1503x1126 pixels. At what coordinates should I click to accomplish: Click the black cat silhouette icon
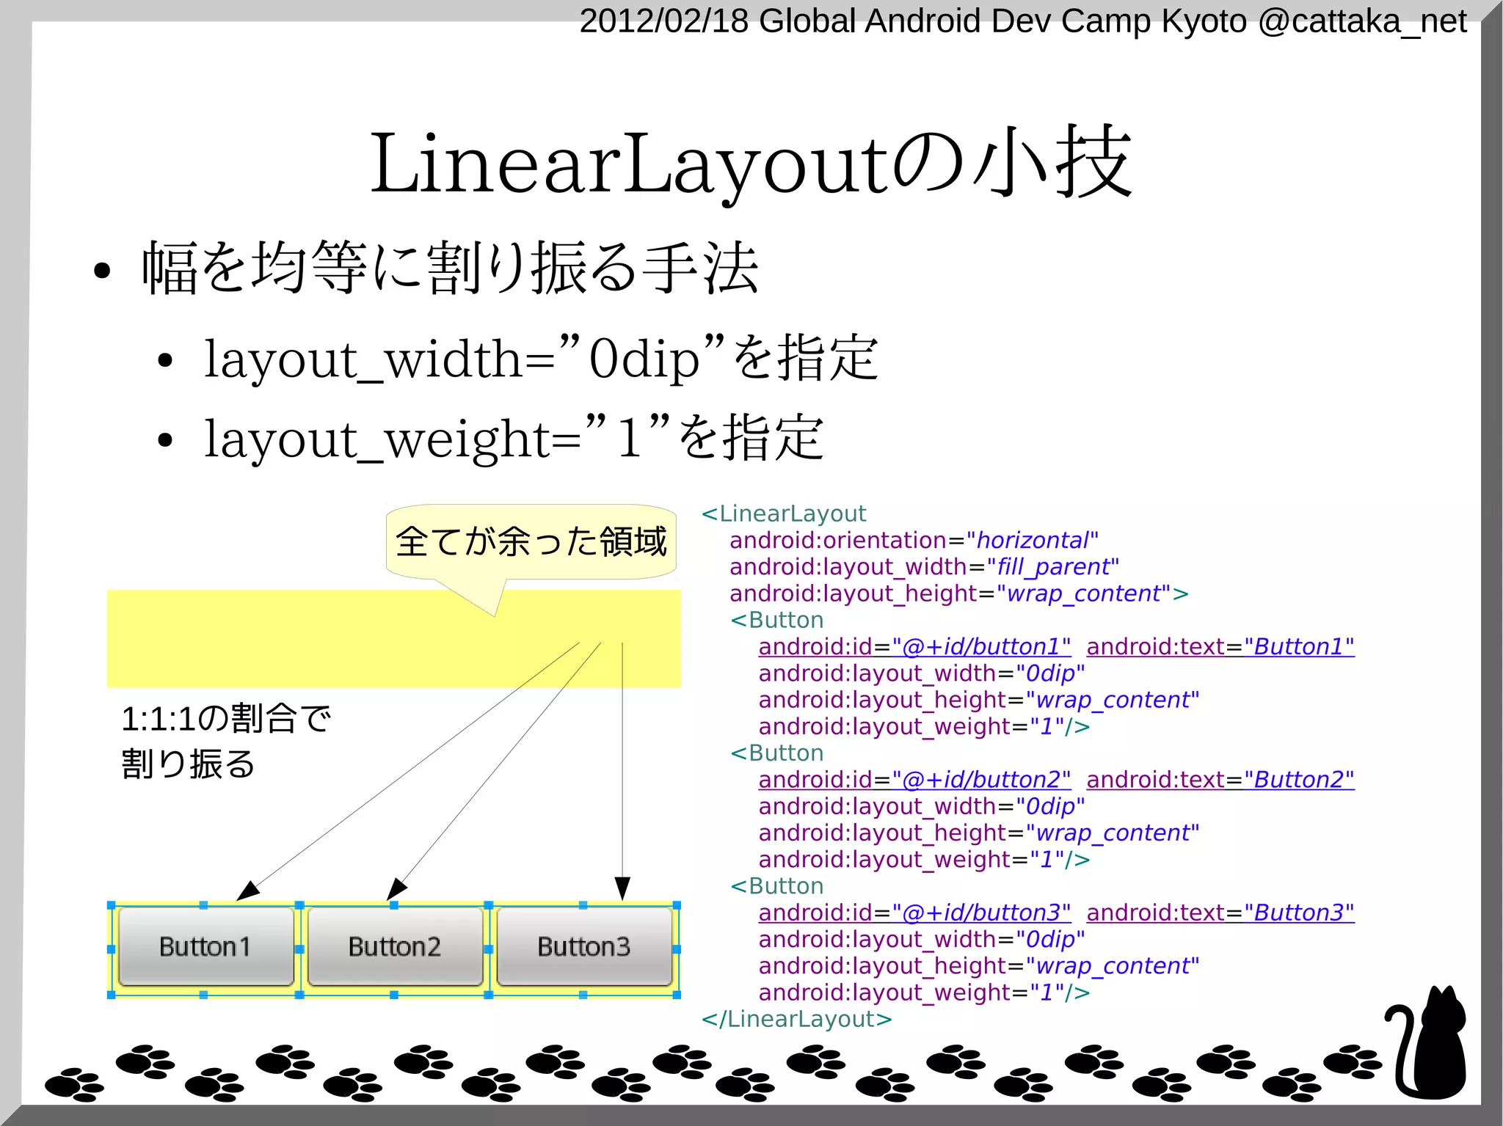[1427, 1043]
